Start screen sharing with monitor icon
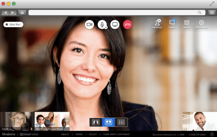 point(115,25)
